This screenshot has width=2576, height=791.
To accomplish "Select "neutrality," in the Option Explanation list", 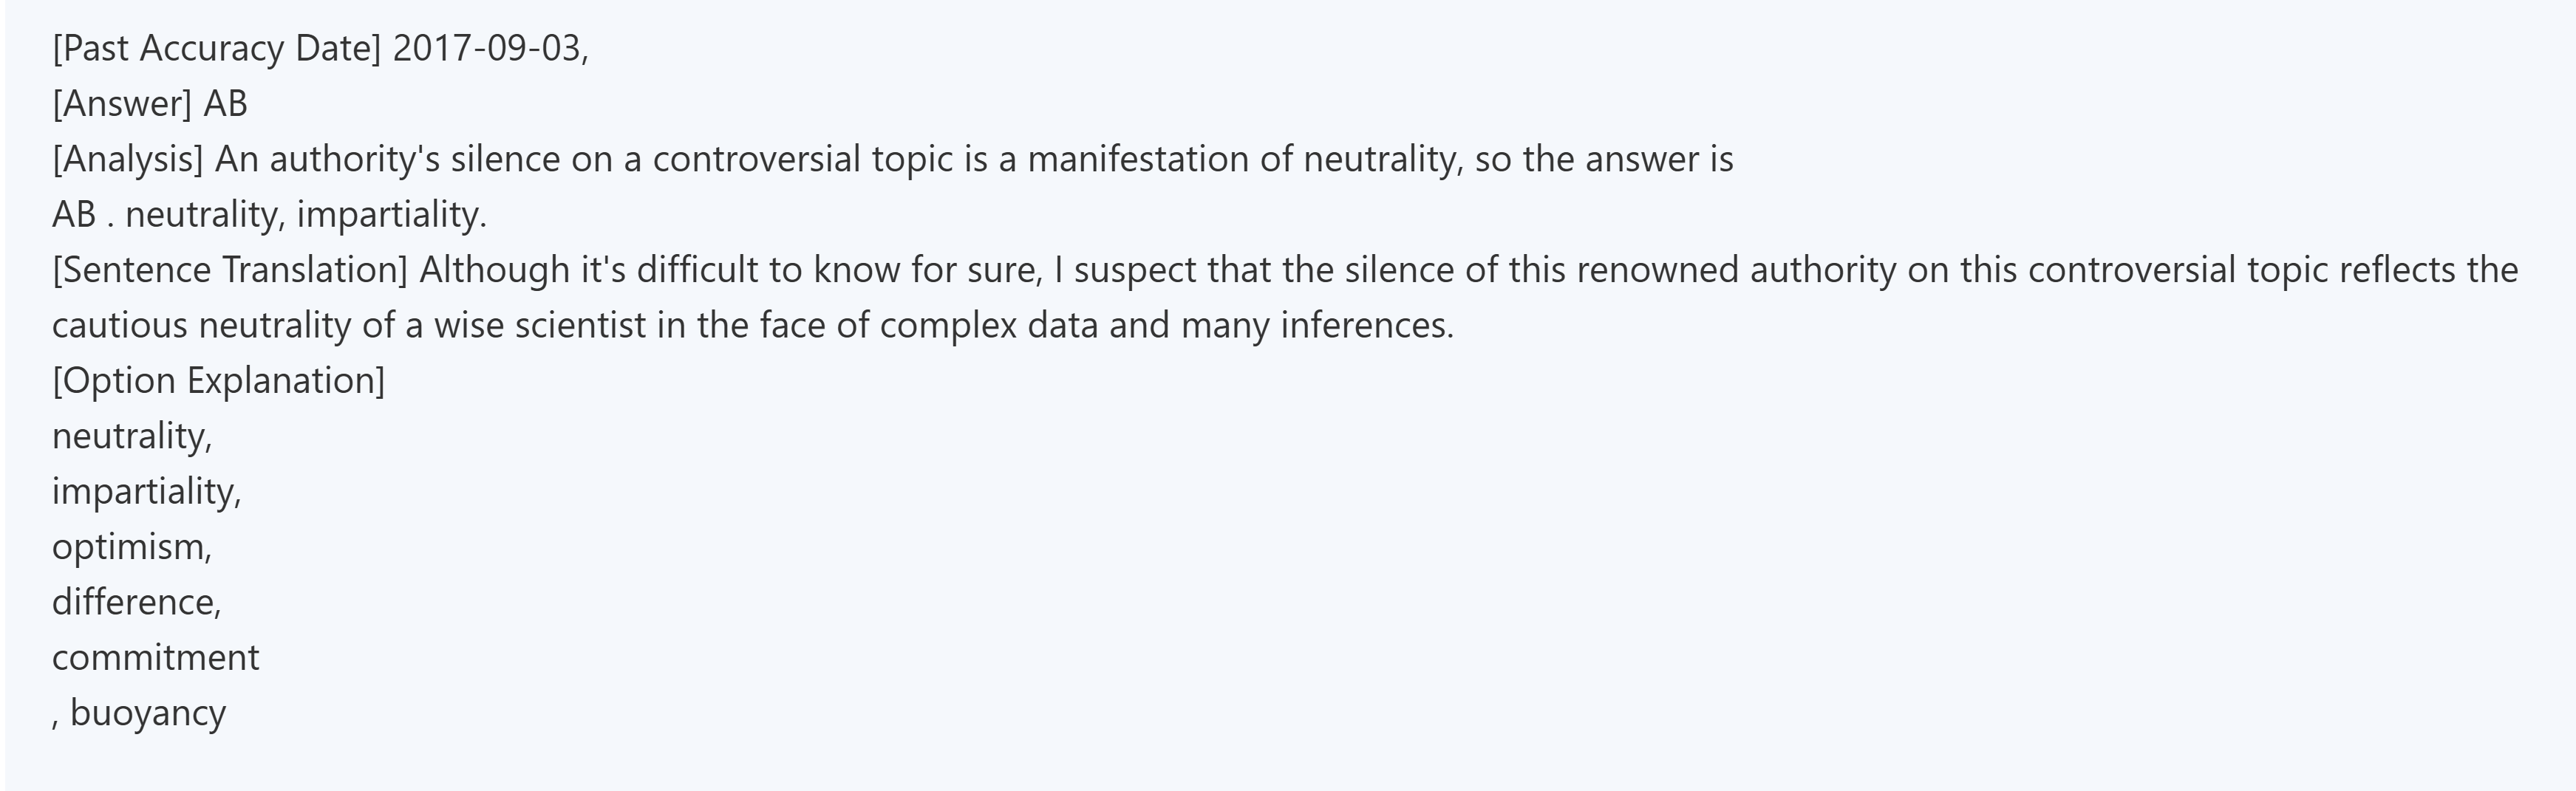I will point(132,436).
